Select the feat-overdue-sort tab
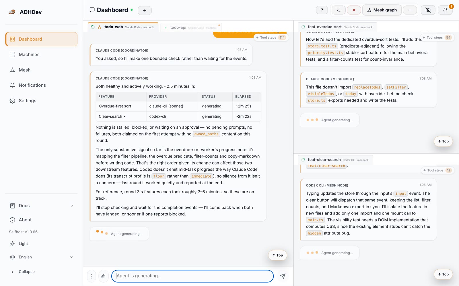This screenshot has height=286, width=459. pyautogui.click(x=337, y=27)
